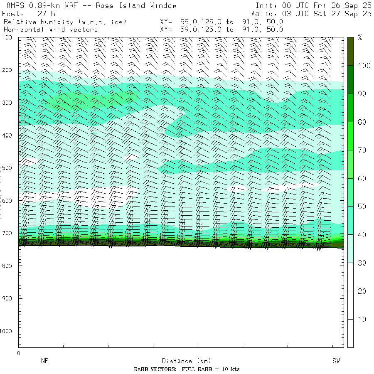Click the 30 color bar label
The width and height of the screenshot is (374, 374).
pyautogui.click(x=362, y=263)
